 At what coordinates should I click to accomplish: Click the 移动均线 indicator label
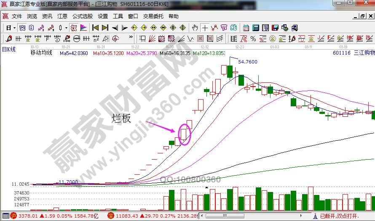coord(41,53)
